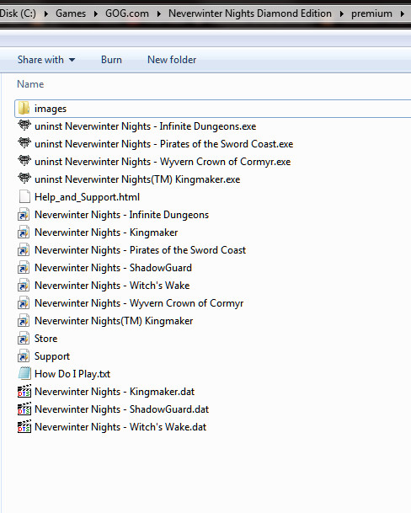Go to the Games breadcrumb folder
The image size is (411, 513).
(71, 13)
